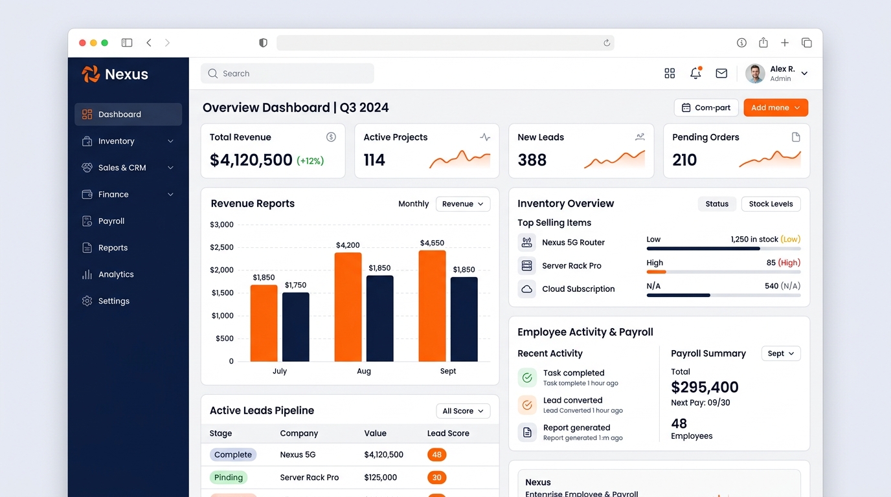Viewport: 891px width, 497px height.
Task: Open the apps grid icon
Action: click(670, 73)
